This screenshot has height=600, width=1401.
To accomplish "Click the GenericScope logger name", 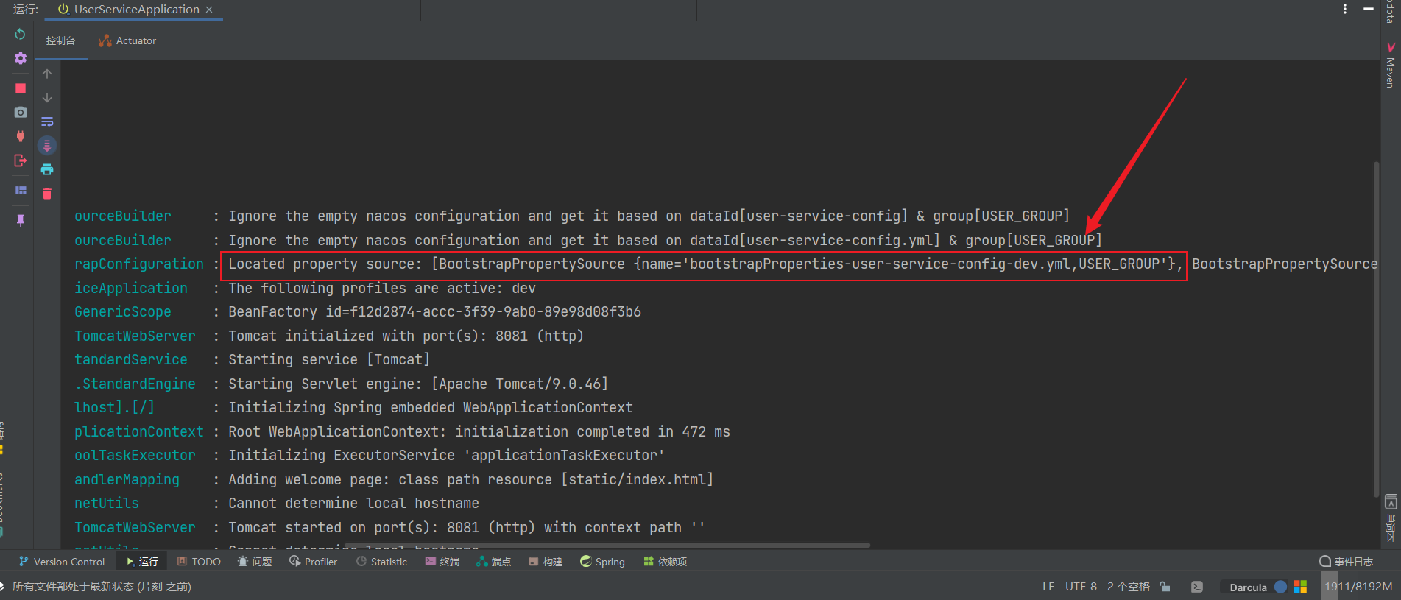I will (122, 312).
